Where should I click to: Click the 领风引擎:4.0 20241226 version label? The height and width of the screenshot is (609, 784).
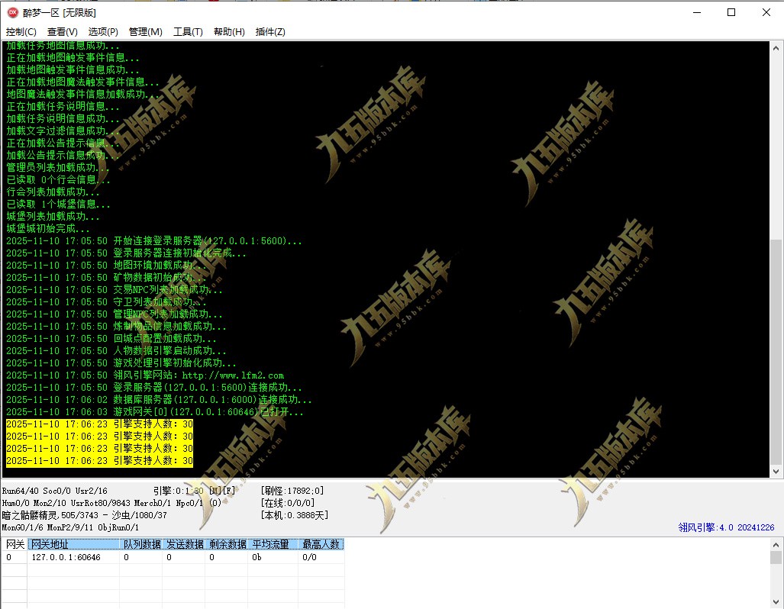point(726,527)
